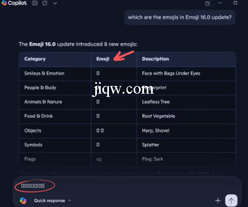Maximize the Copilot window
The width and height of the screenshot is (248, 207).
click(x=235, y=3)
